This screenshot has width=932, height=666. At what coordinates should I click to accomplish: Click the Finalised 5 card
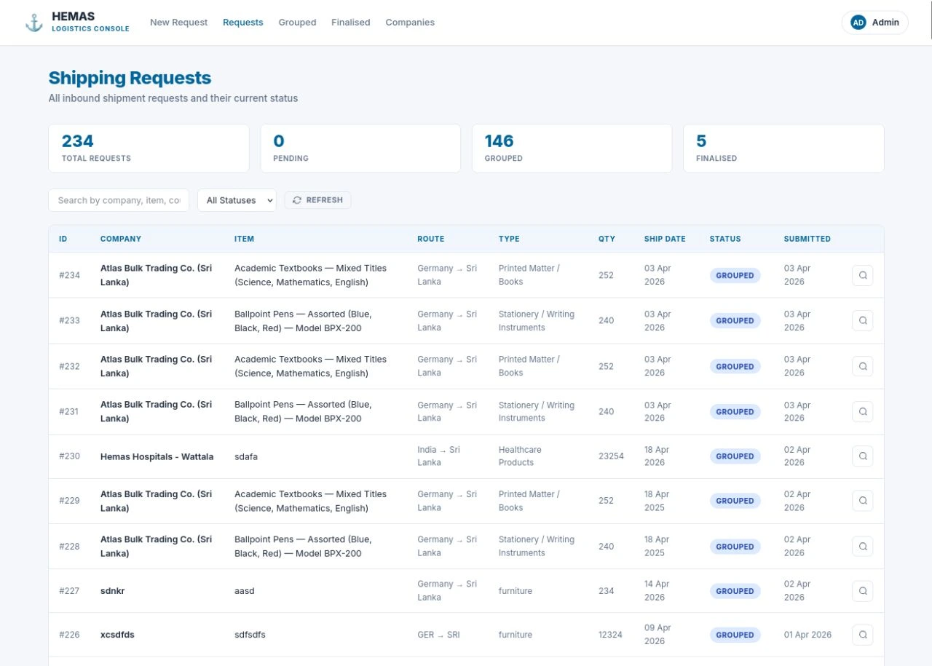[783, 148]
